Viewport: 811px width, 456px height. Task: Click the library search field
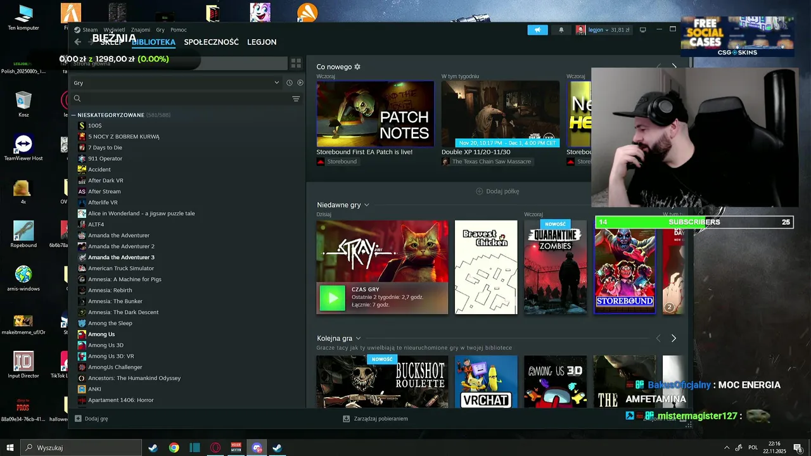coord(181,99)
